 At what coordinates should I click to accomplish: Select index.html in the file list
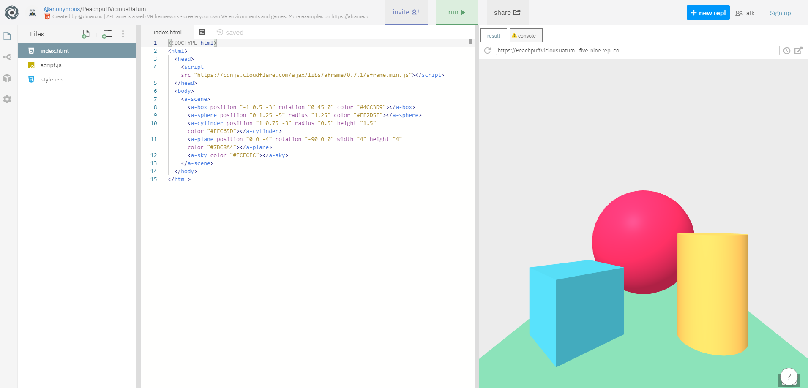77,51
